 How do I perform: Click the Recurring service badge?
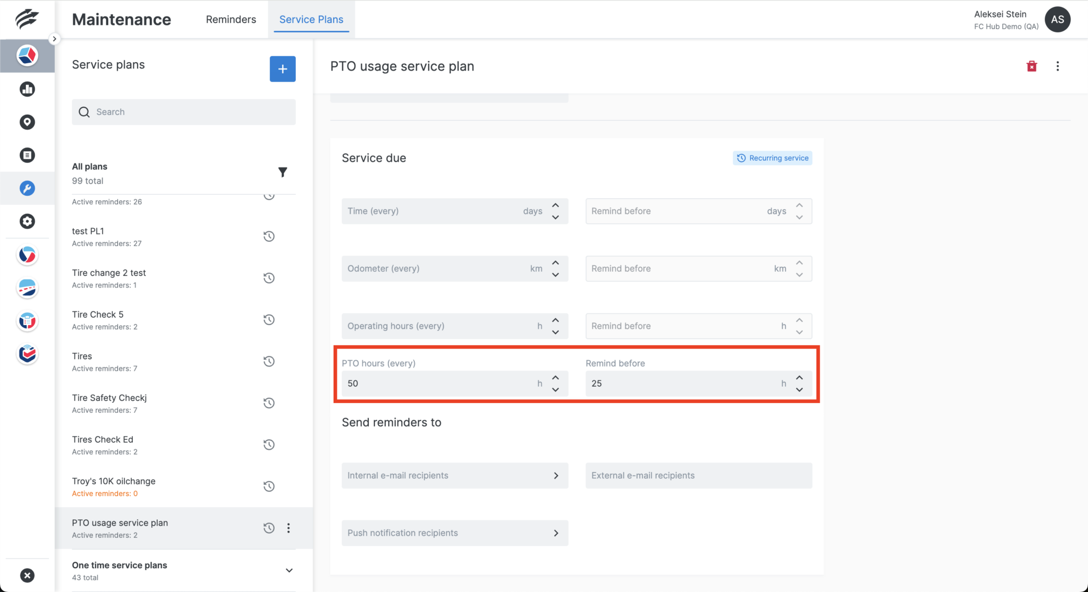click(x=772, y=158)
